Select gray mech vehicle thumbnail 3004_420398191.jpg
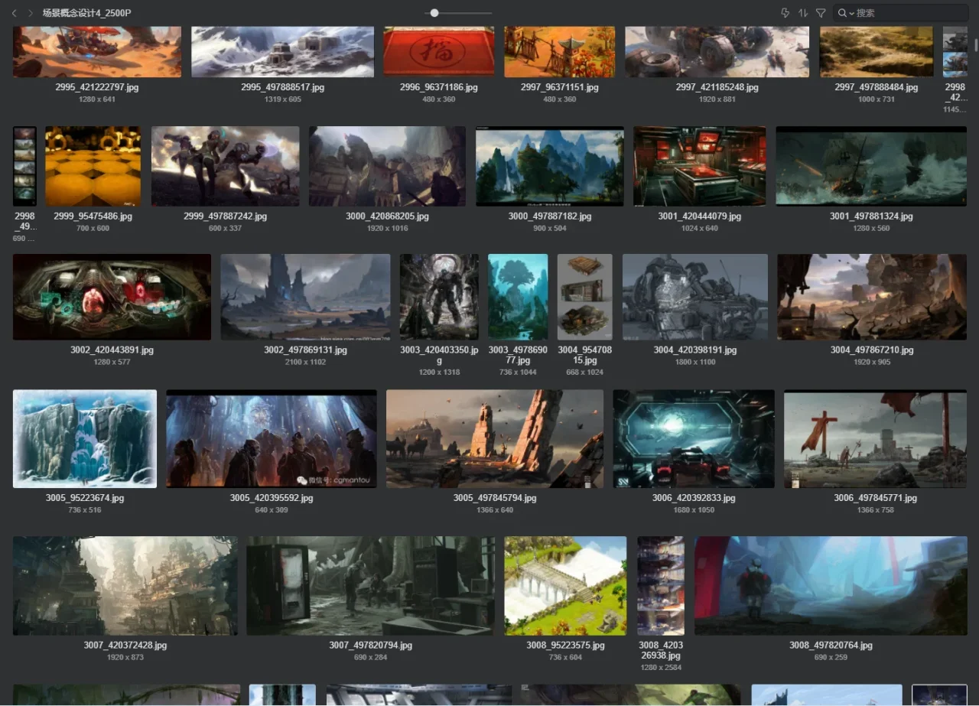The height and width of the screenshot is (706, 979). tap(695, 297)
